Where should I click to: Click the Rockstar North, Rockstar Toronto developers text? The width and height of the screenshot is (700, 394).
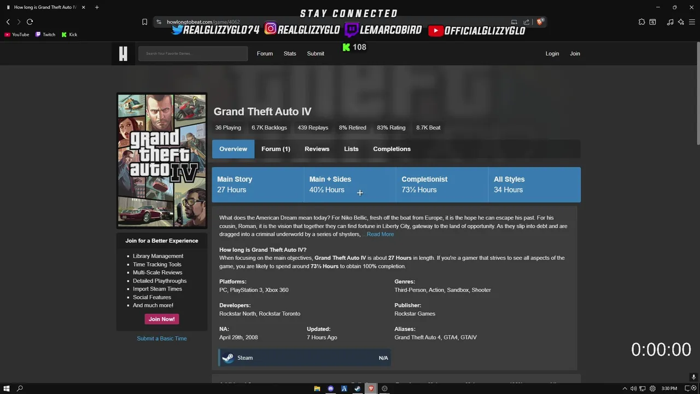[260, 314]
